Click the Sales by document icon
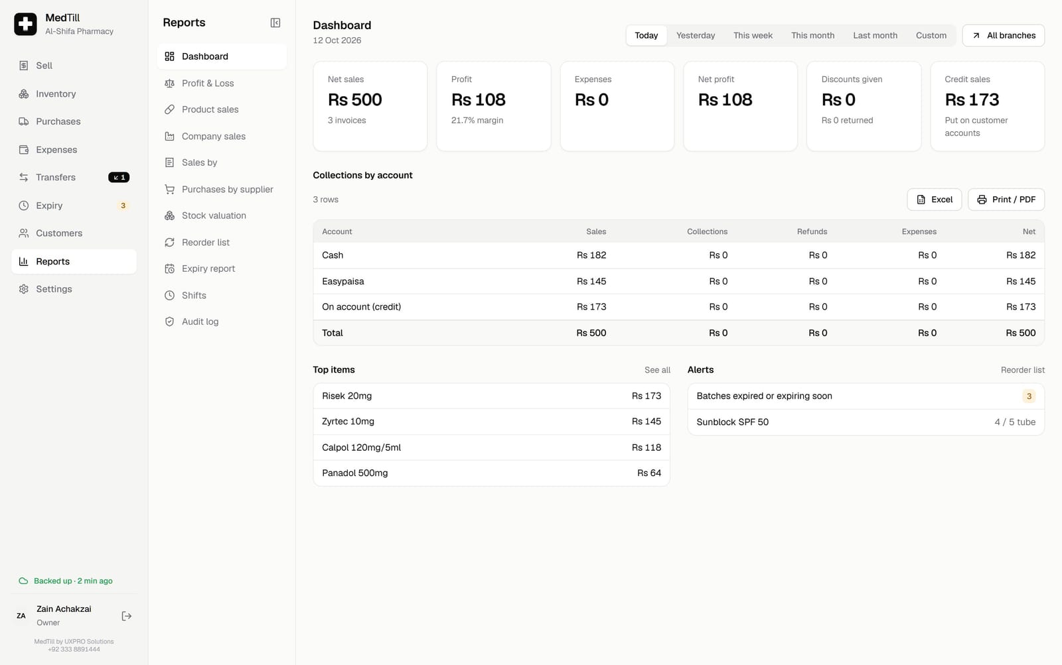 tap(169, 162)
